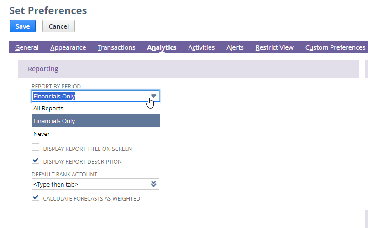Pick Never in Report By Period list

click(x=96, y=134)
